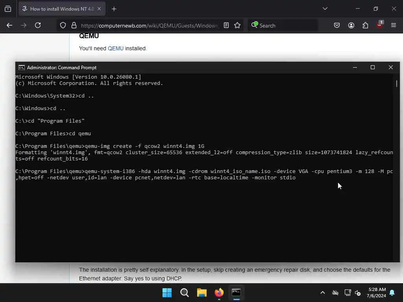Viewport: 403px width, 302px height.
Task: Close the Administrator Command Prompt window
Action: [391, 67]
